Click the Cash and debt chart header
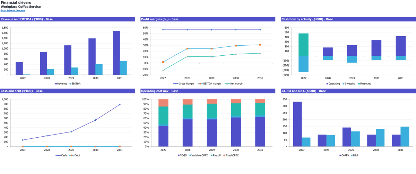 (68, 91)
